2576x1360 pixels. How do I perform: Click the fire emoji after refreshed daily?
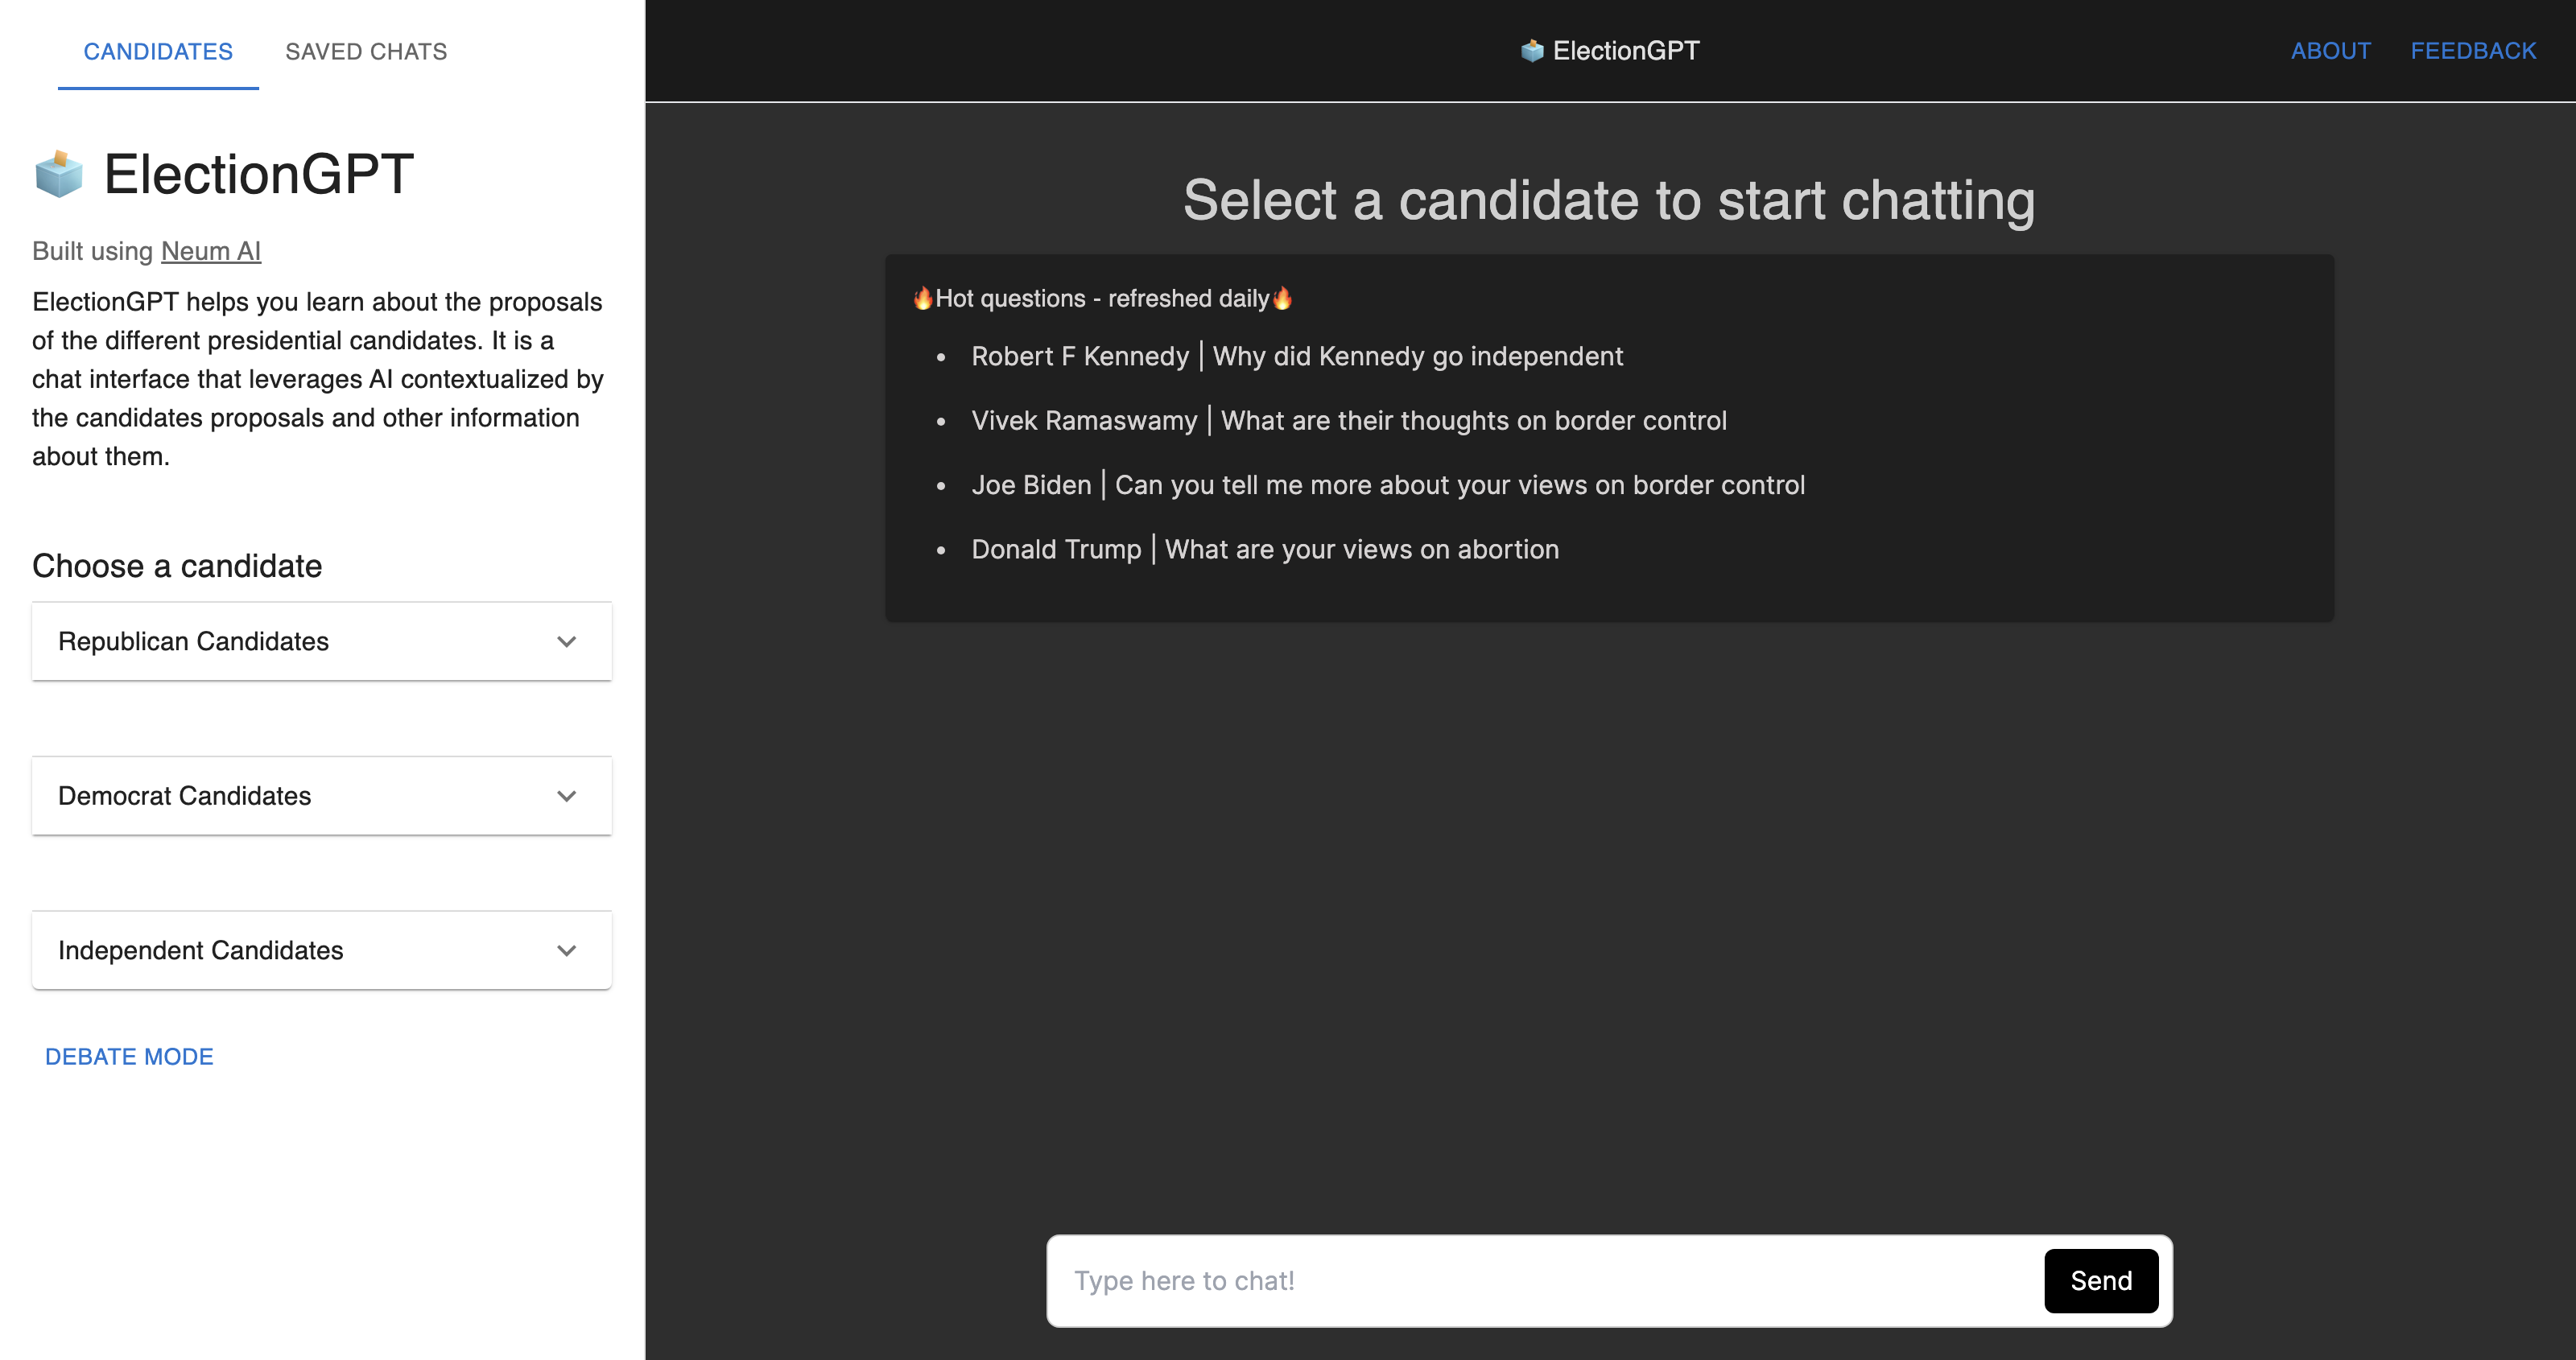tap(1282, 298)
